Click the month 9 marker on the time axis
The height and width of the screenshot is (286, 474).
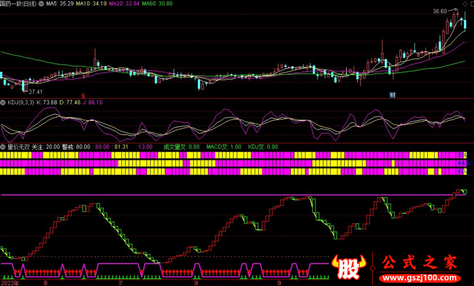pyautogui.click(x=280, y=283)
